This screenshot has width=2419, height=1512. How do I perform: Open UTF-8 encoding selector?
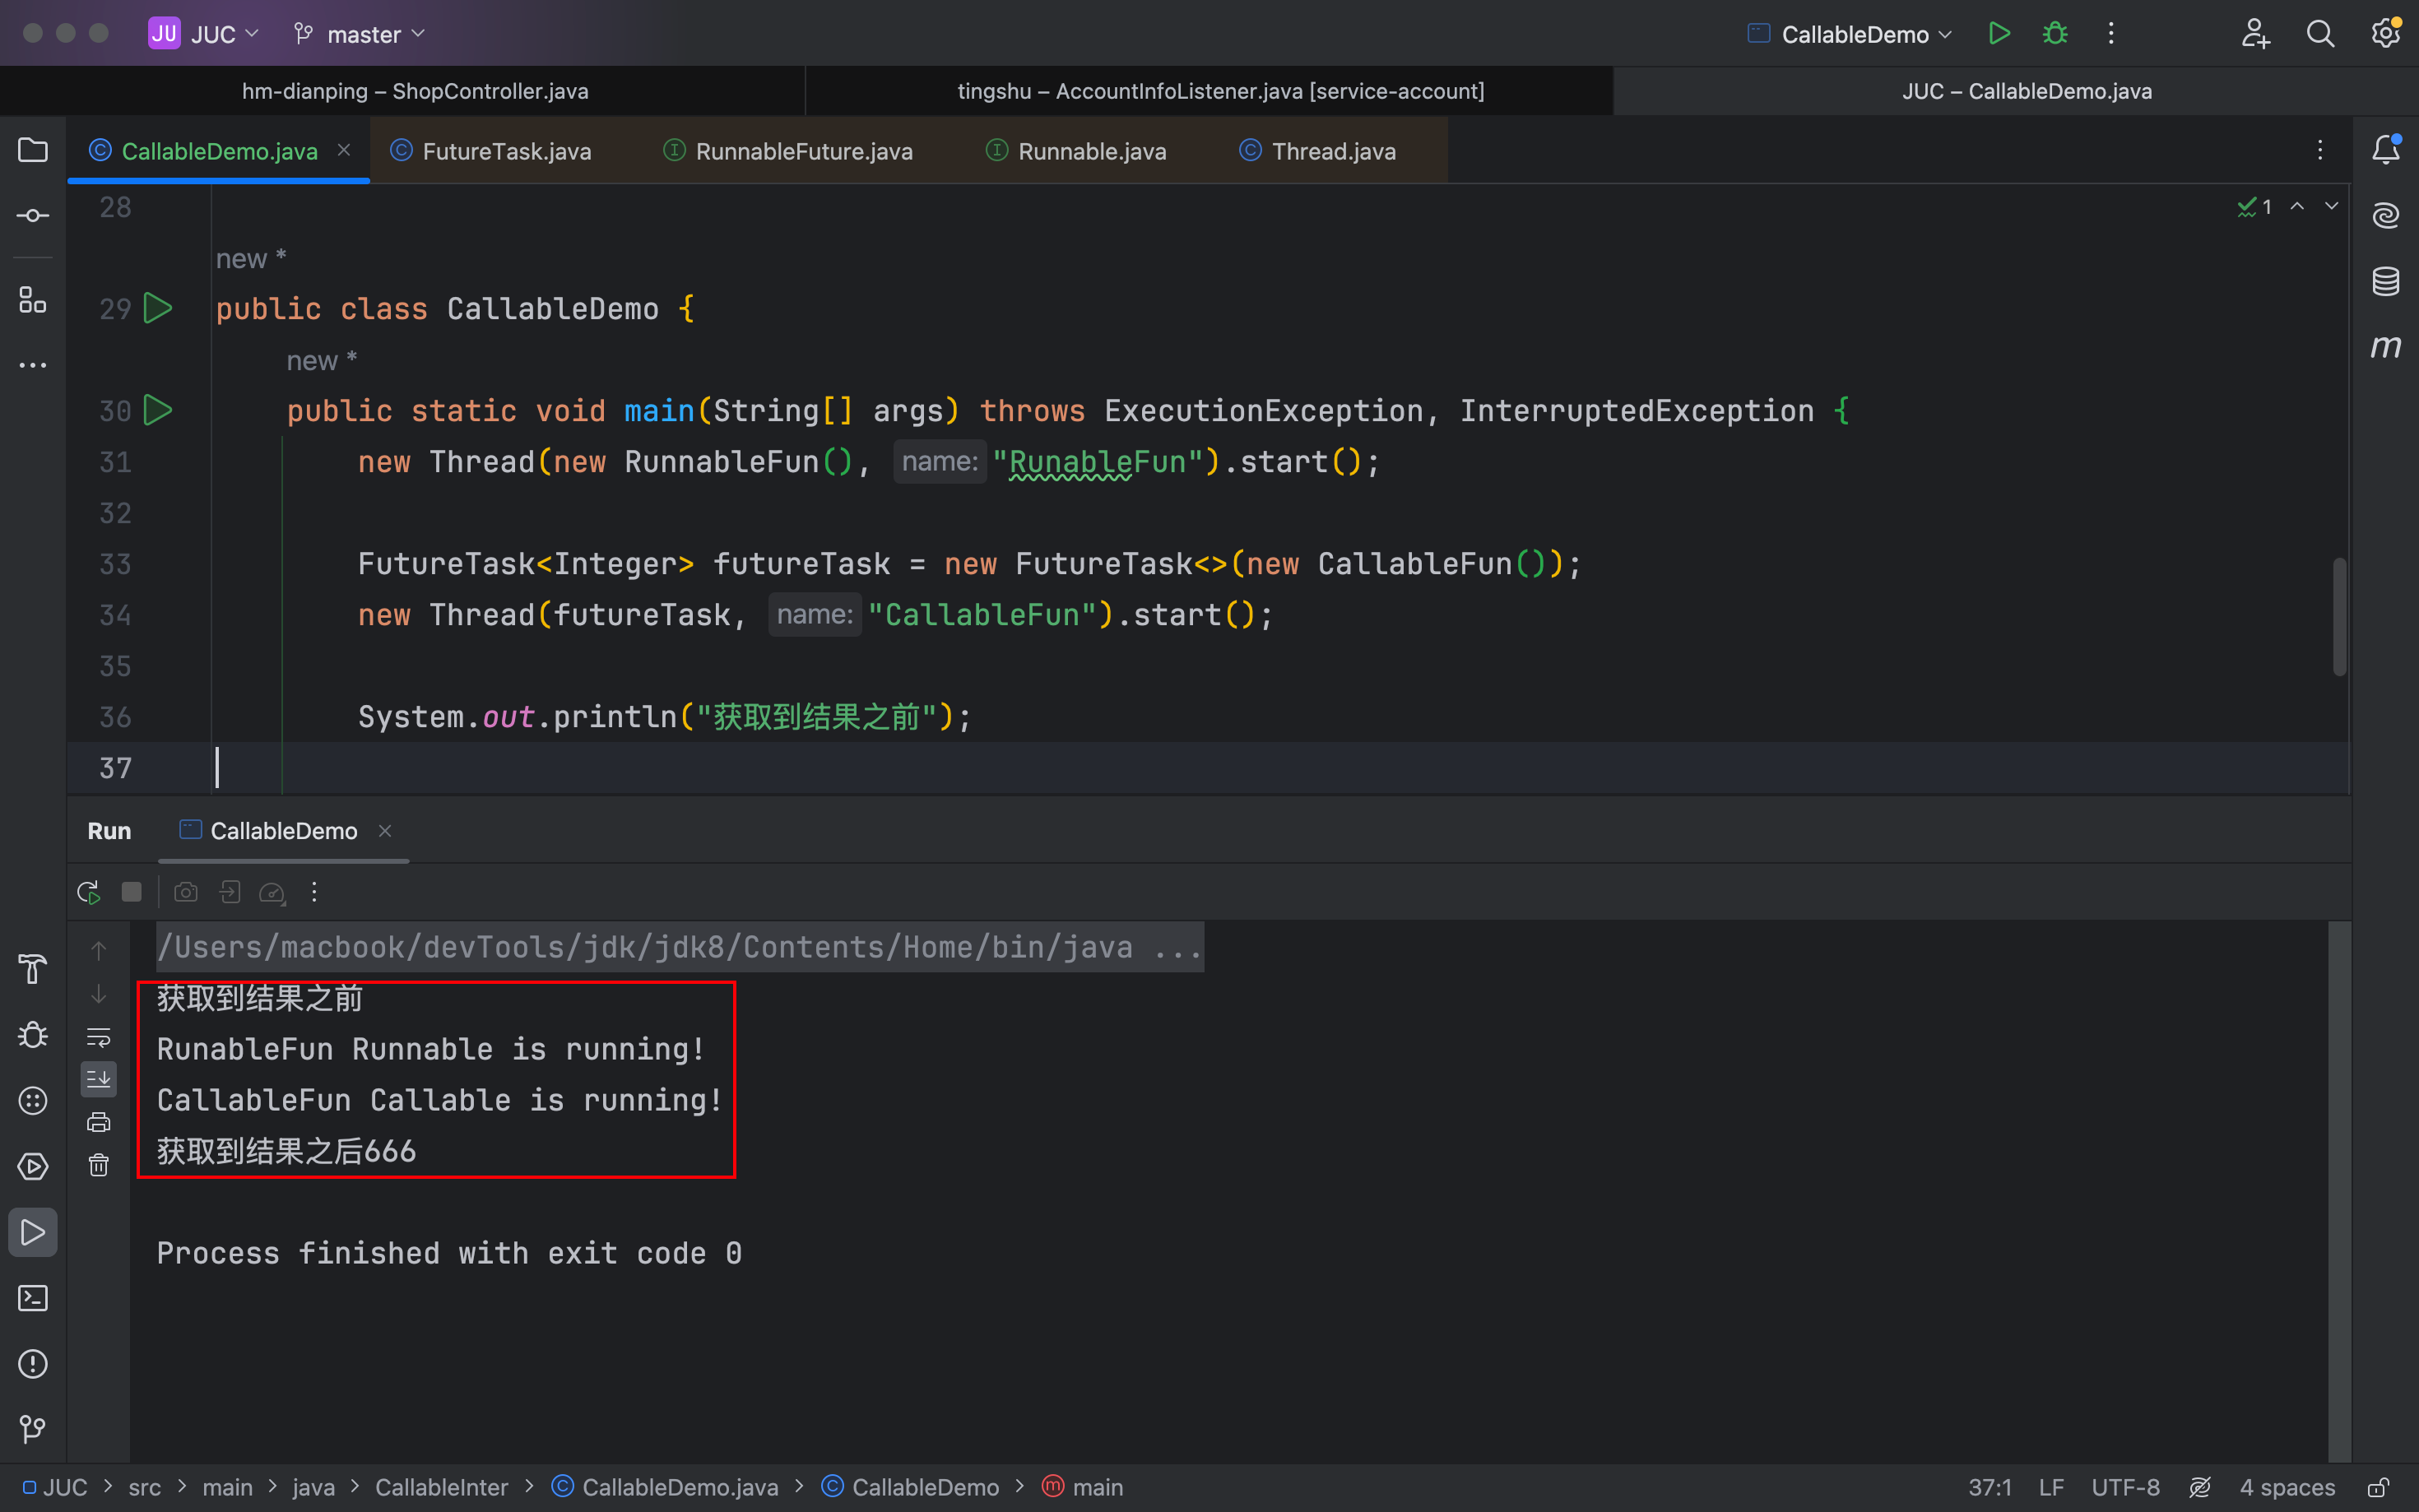tap(2125, 1487)
